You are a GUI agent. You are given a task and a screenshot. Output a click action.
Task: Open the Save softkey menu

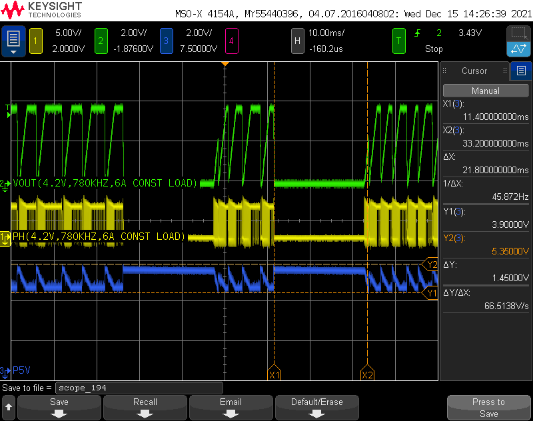(x=59, y=408)
